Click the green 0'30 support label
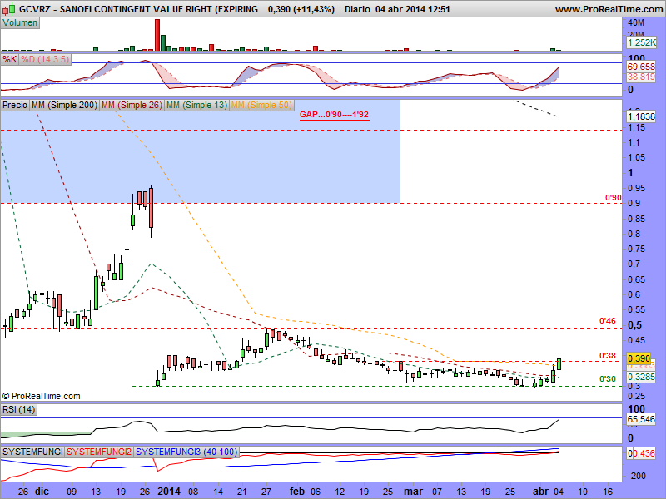 608,379
